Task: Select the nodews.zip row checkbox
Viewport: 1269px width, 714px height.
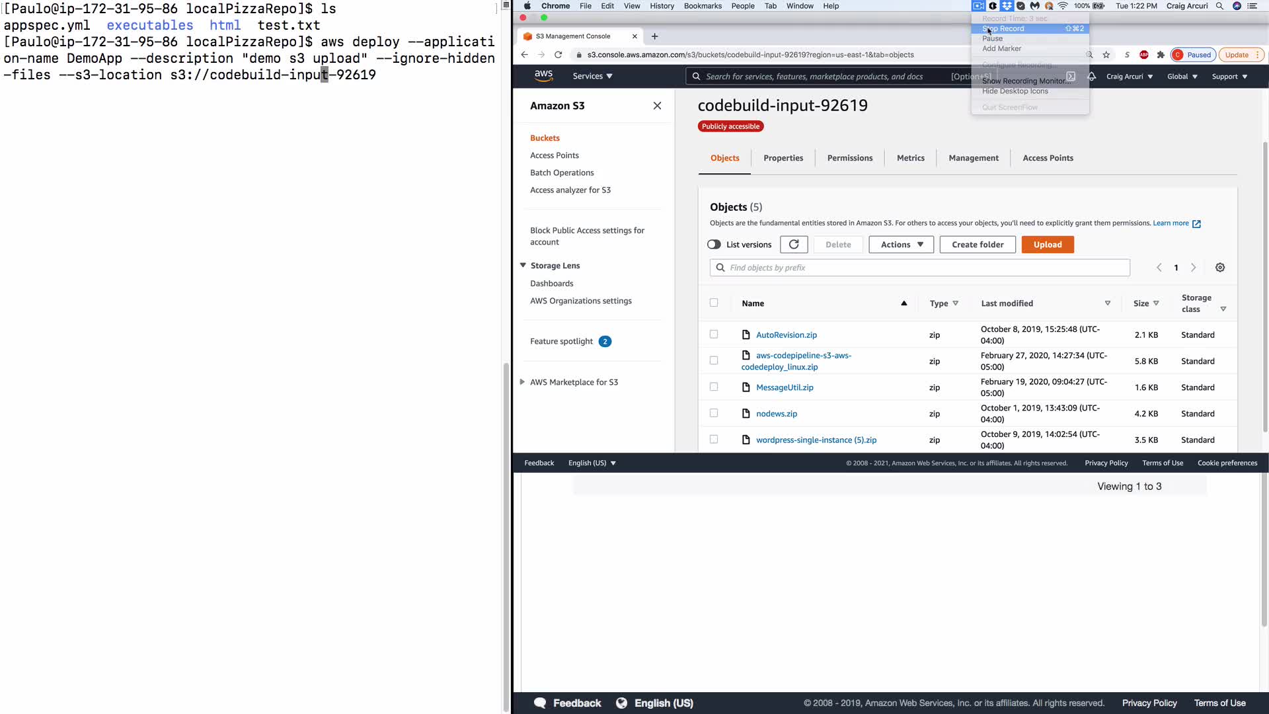Action: [x=714, y=413]
